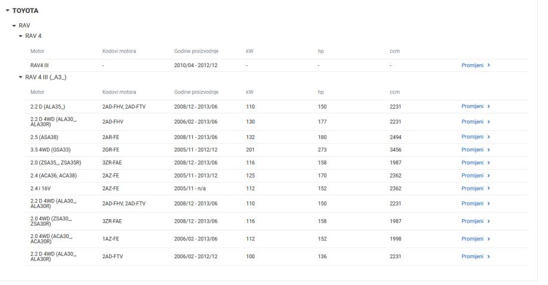This screenshot has height=285, width=548.
Task: Select production years '2005/11 - 2013/12'
Action: [196, 176]
